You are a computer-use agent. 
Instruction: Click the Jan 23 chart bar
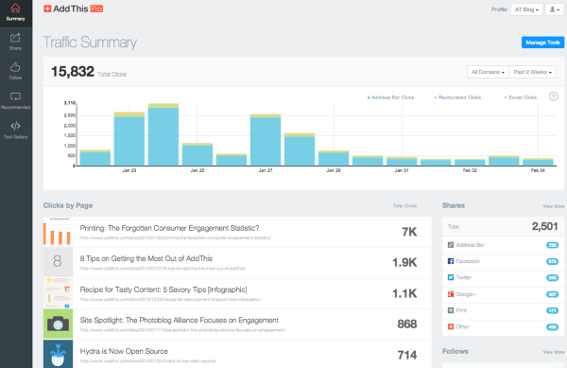[129, 139]
